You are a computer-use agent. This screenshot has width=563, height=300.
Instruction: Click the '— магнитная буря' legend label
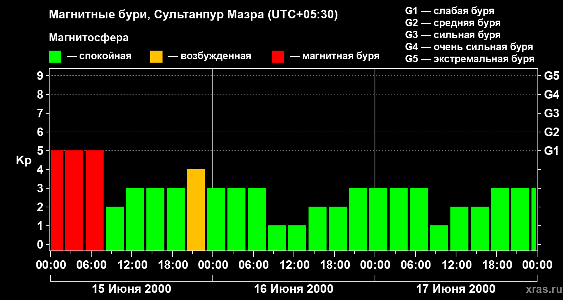click(334, 57)
